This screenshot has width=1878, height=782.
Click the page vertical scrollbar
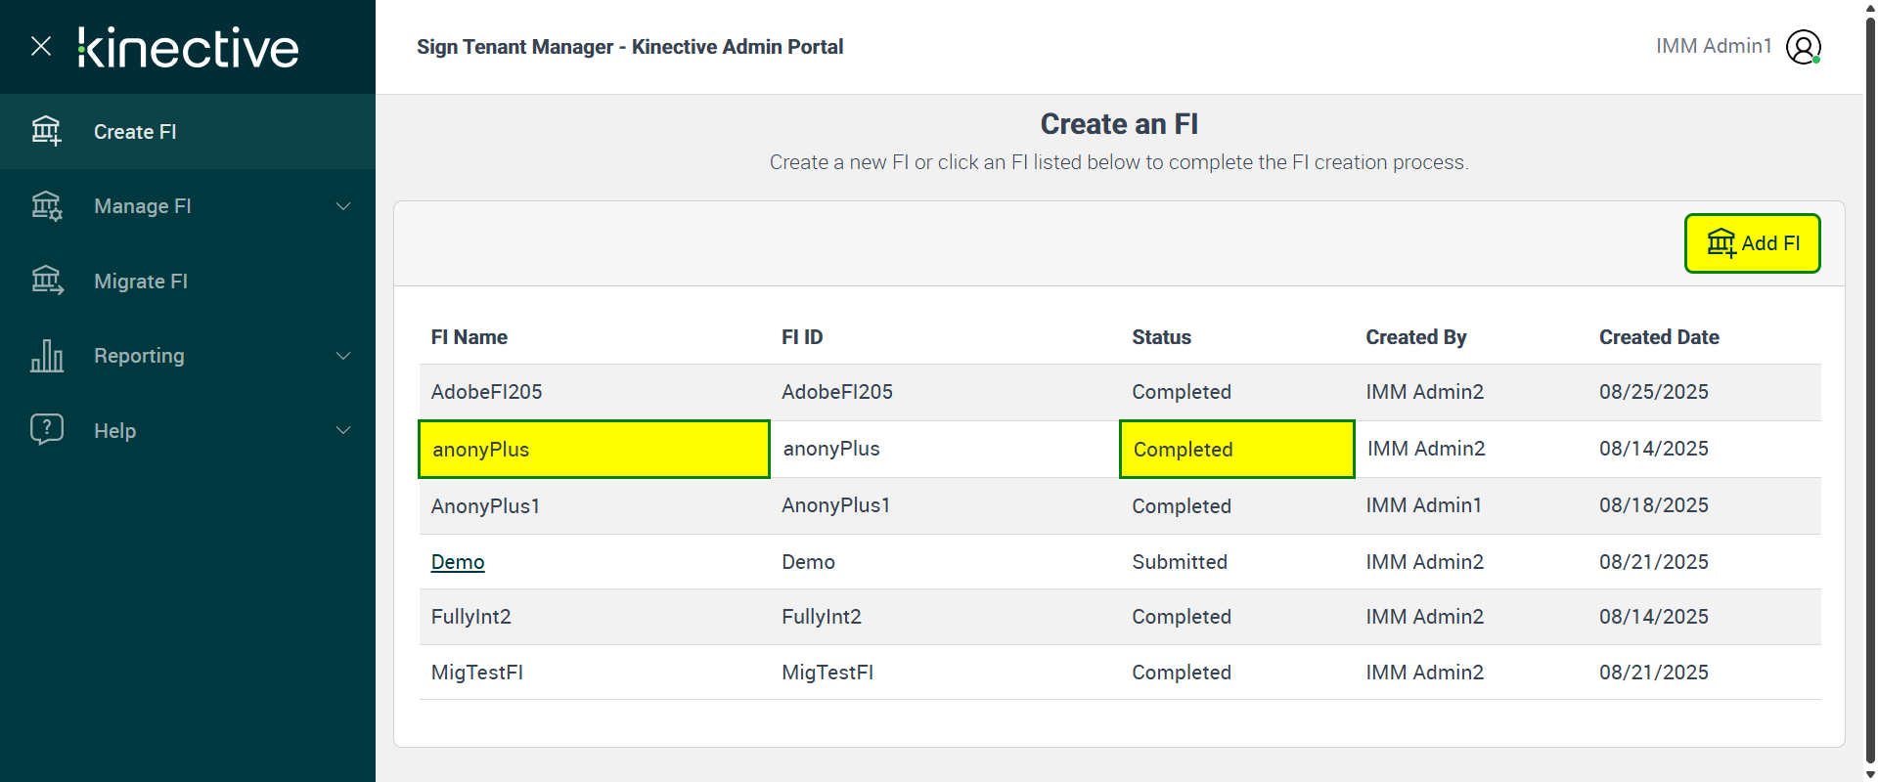1870,391
